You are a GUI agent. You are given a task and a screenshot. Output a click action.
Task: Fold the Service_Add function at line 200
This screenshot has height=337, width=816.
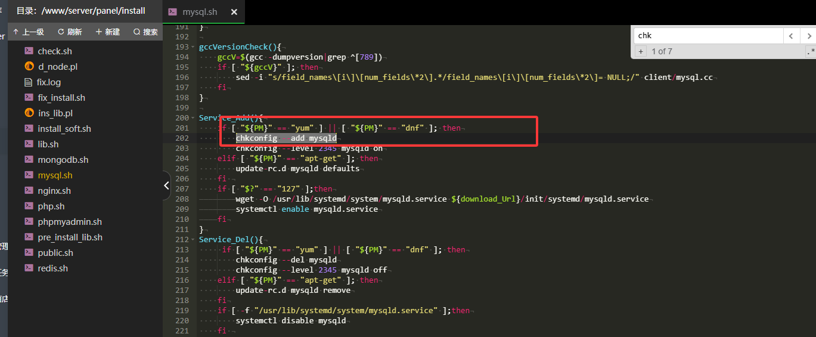click(194, 118)
